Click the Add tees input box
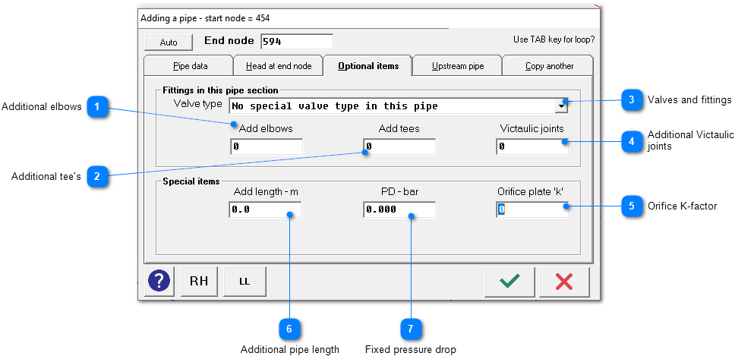735x356 pixels. point(399,146)
